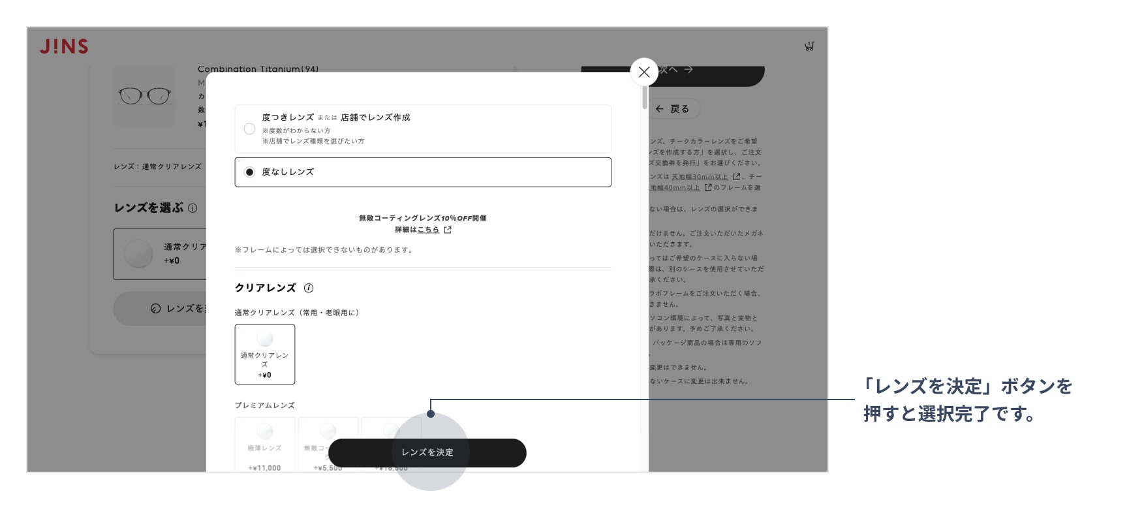The image size is (1129, 517).
Task: Open the shopping cart icon
Action: [x=809, y=46]
